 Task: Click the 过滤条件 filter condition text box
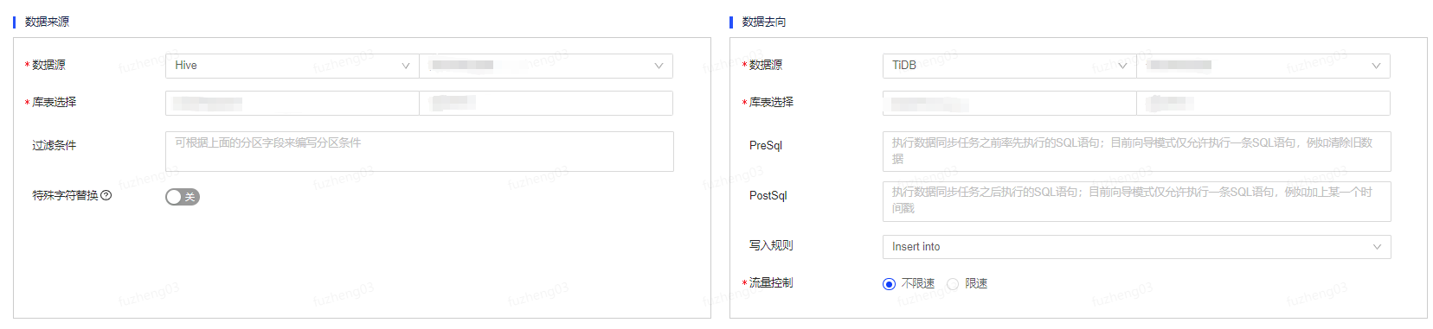coord(419,151)
